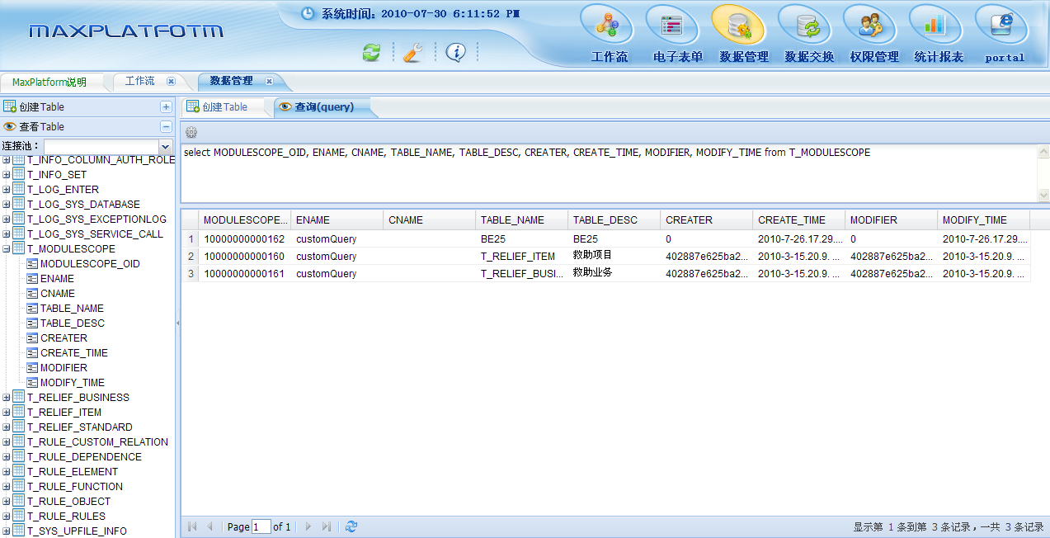This screenshot has width=1050, height=538.
Task: Open the 工作流 workflow module icon
Action: [607, 25]
